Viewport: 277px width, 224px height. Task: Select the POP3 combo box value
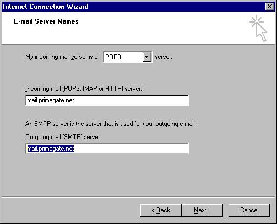(x=123, y=57)
